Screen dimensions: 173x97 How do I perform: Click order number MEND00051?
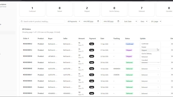(x=27, y=50)
